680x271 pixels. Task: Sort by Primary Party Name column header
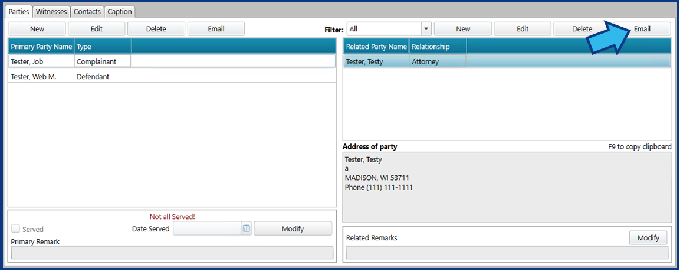[x=41, y=47]
